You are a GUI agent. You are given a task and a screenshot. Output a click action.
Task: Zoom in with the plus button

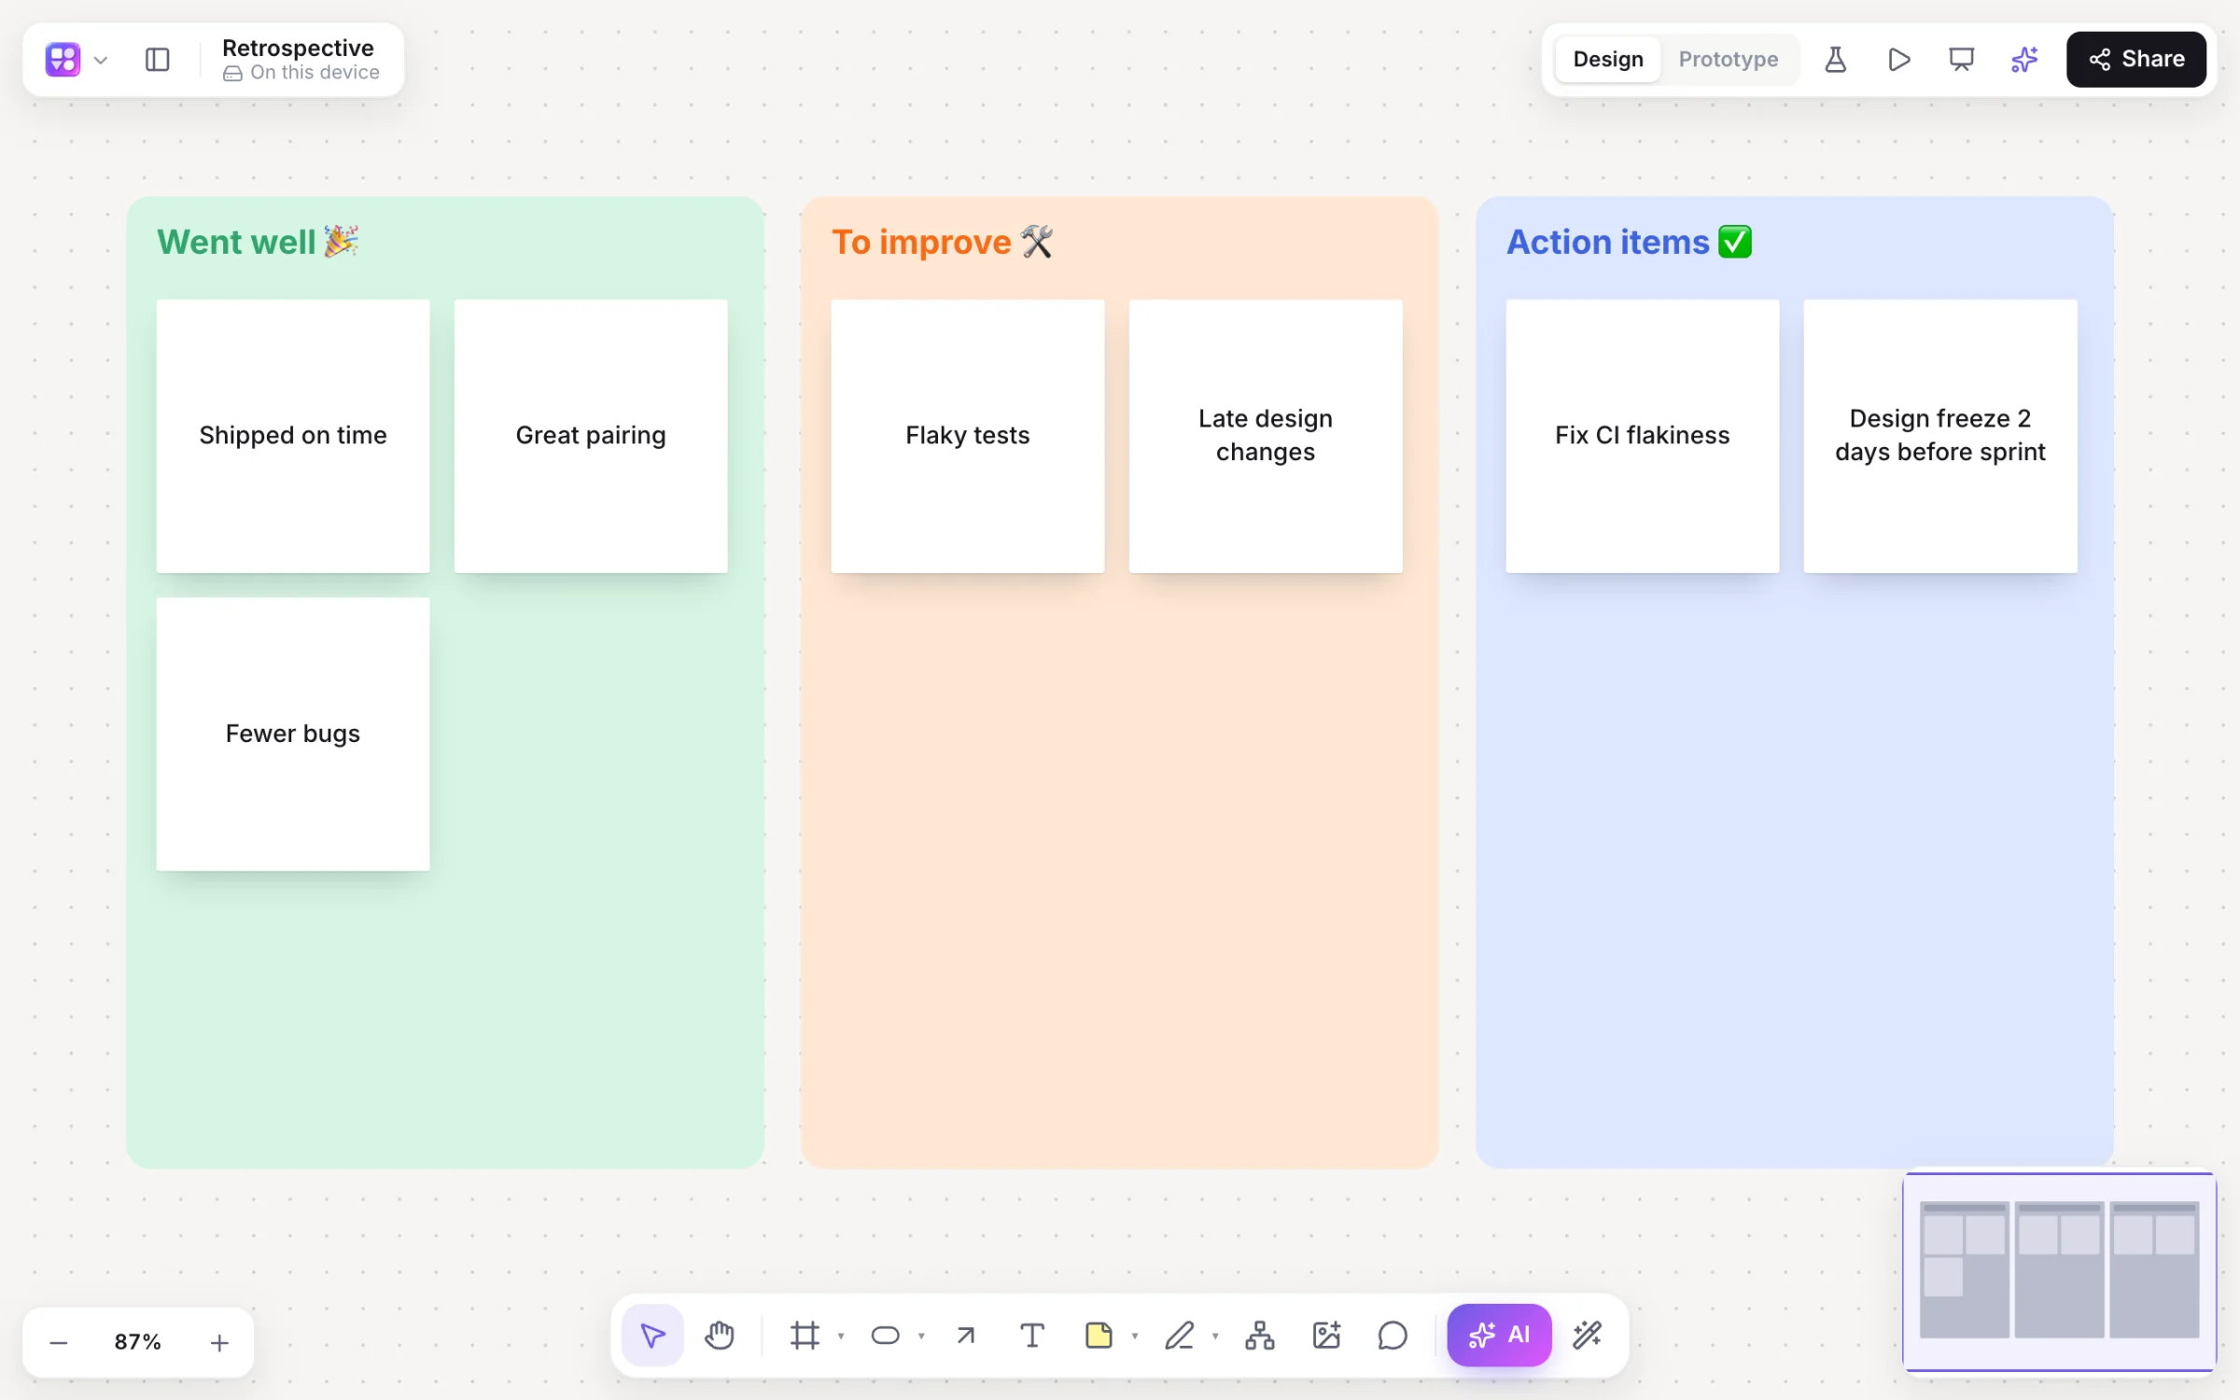[x=219, y=1342]
